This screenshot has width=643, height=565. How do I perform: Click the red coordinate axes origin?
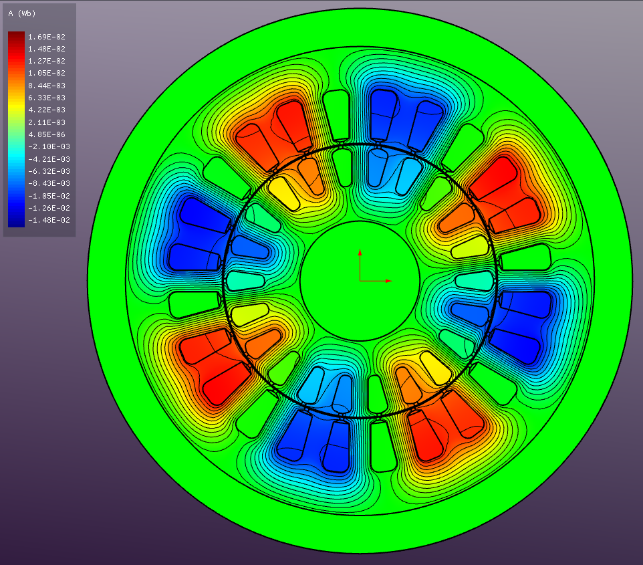point(360,281)
